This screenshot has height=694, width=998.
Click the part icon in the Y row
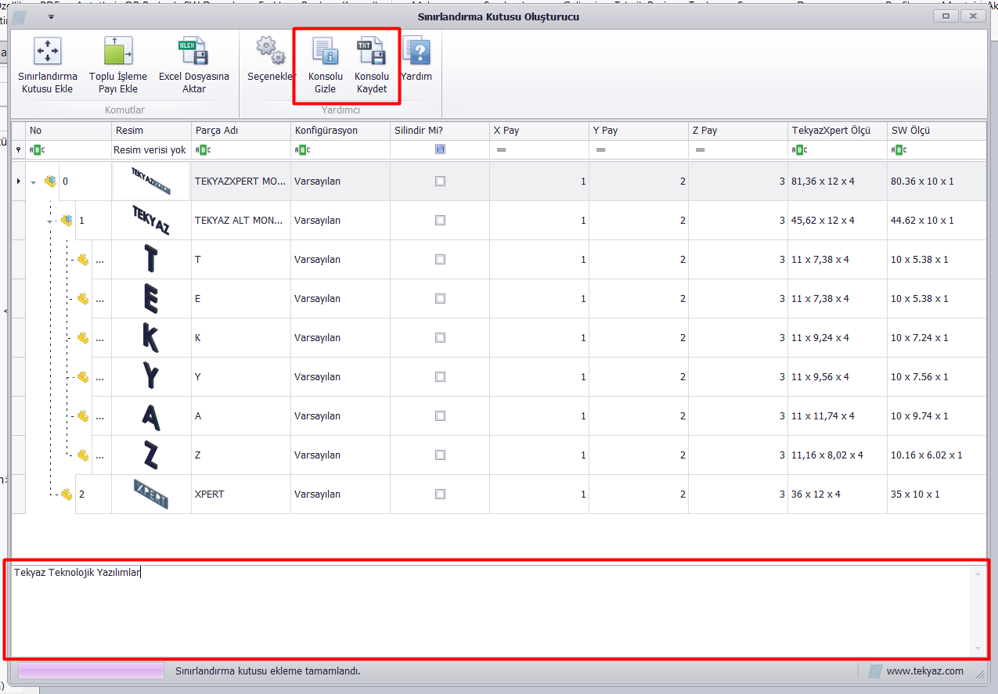click(83, 377)
